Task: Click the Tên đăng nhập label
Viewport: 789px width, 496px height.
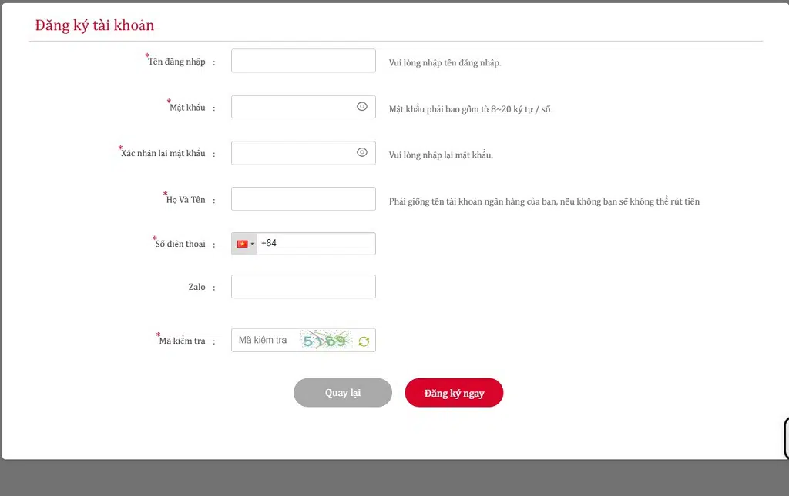Action: click(176, 61)
